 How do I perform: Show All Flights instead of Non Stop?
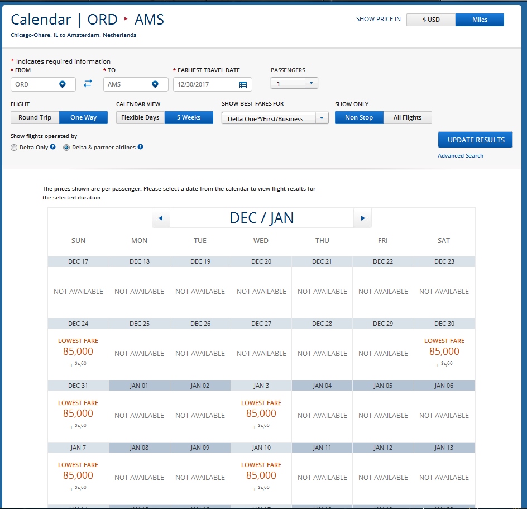(x=408, y=118)
